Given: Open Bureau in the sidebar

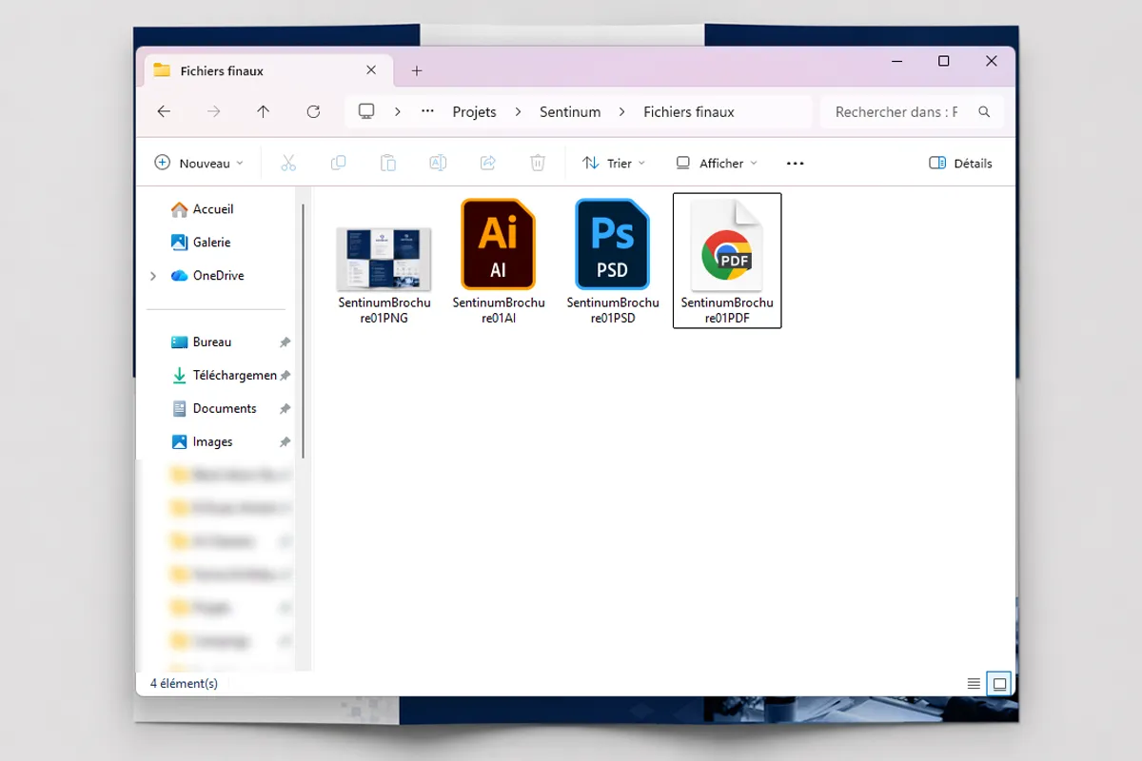Looking at the screenshot, I should coord(202,342).
